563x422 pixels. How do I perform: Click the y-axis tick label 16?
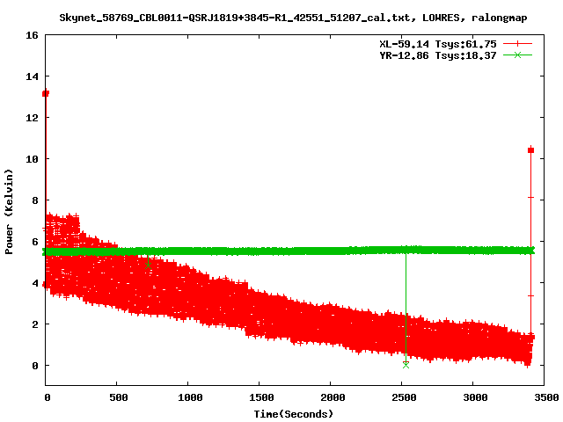coord(32,35)
